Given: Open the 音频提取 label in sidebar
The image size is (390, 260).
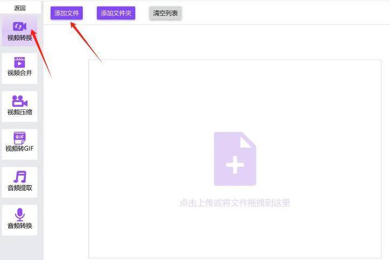Looking at the screenshot, I should coord(19,188).
